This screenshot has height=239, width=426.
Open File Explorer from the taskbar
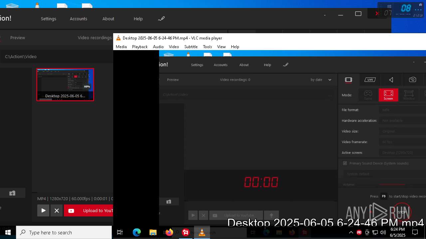[x=153, y=232]
